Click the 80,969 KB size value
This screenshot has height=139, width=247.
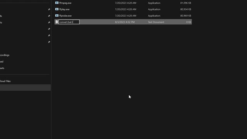coord(186,16)
